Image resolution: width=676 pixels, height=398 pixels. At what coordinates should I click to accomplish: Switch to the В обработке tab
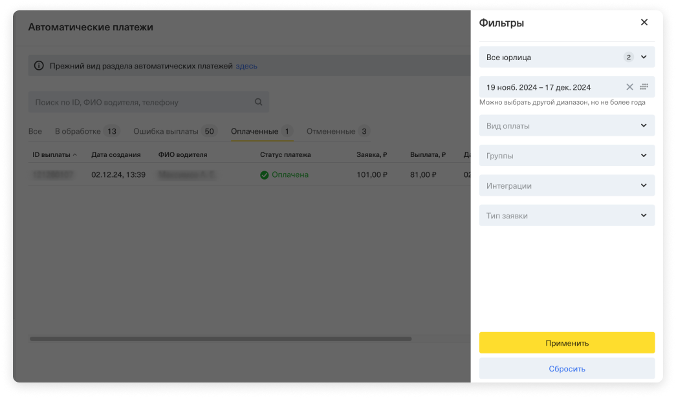click(x=78, y=131)
